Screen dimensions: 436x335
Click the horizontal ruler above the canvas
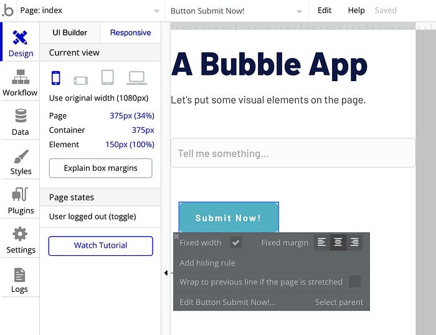point(293,26)
